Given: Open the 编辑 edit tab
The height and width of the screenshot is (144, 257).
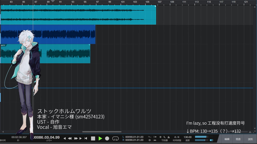Looking at the screenshot, I should (227, 139).
